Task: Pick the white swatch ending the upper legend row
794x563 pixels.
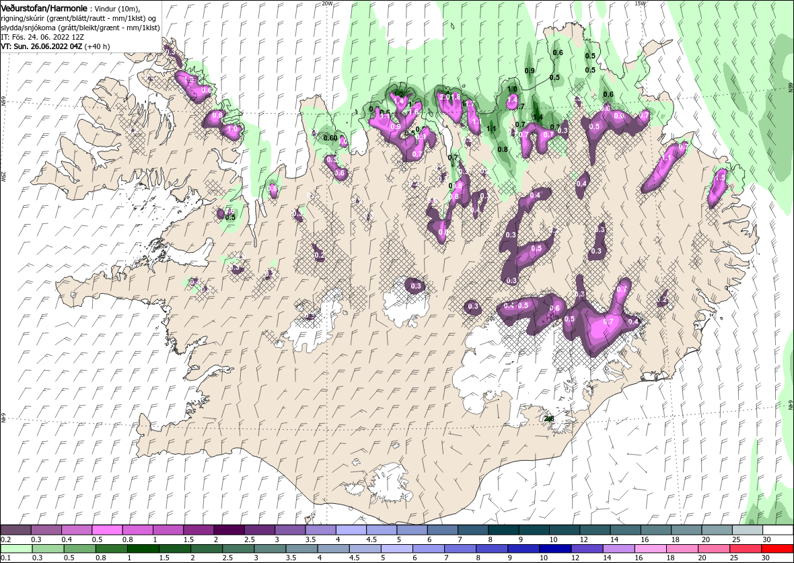Action: point(779,530)
